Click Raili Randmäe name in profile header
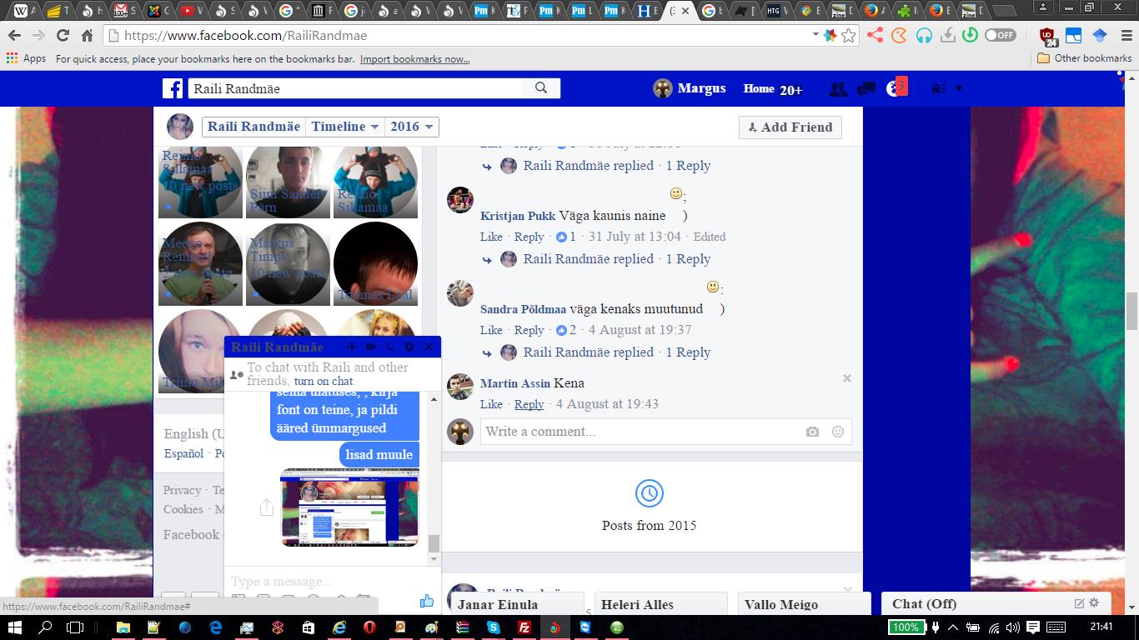Viewport: 1139px width, 640px height. [253, 127]
